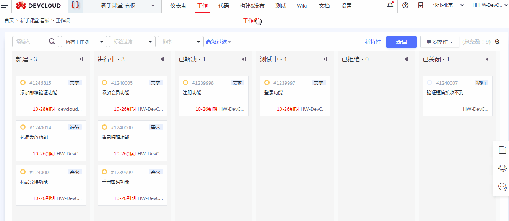Collapse the 已关闭 column

click(488, 59)
